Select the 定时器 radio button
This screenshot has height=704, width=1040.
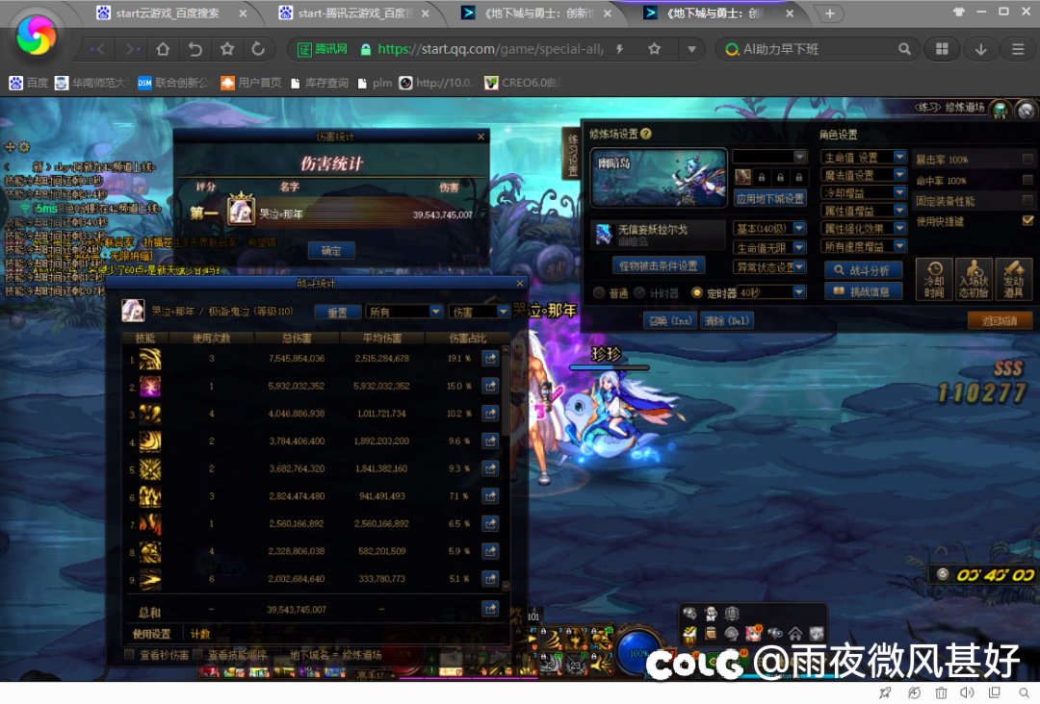696,292
